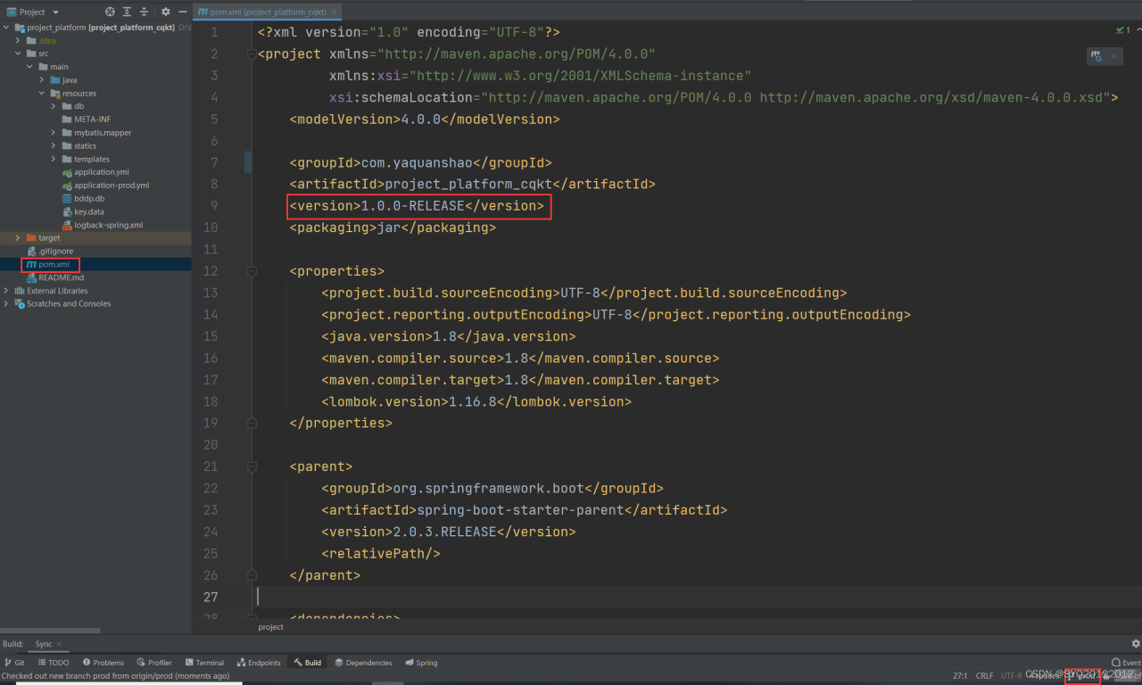The image size is (1142, 685).
Task: Click Expand All icon in Project toolbar
Action: (128, 12)
